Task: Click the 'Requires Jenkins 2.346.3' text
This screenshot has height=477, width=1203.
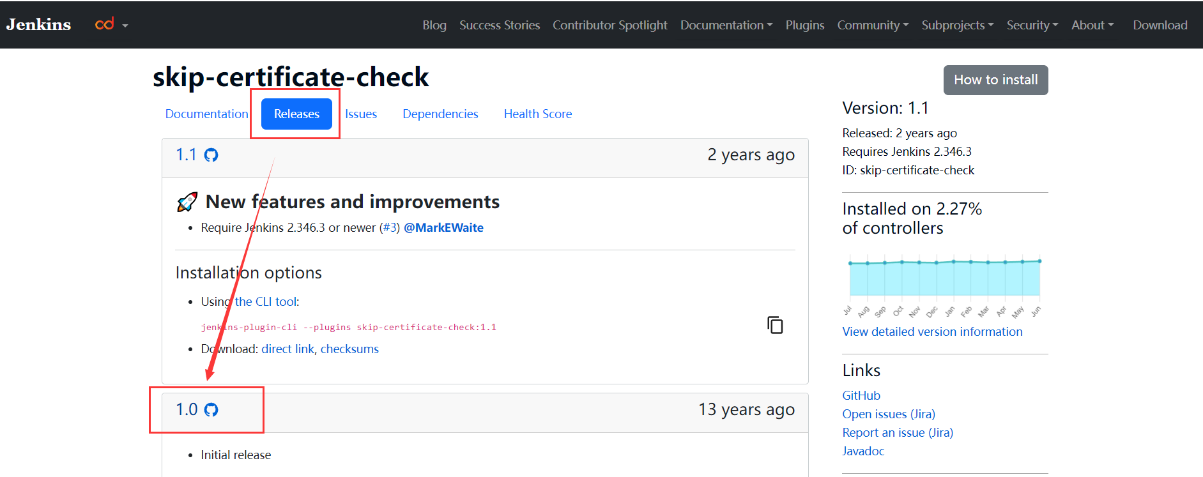Action: click(907, 151)
